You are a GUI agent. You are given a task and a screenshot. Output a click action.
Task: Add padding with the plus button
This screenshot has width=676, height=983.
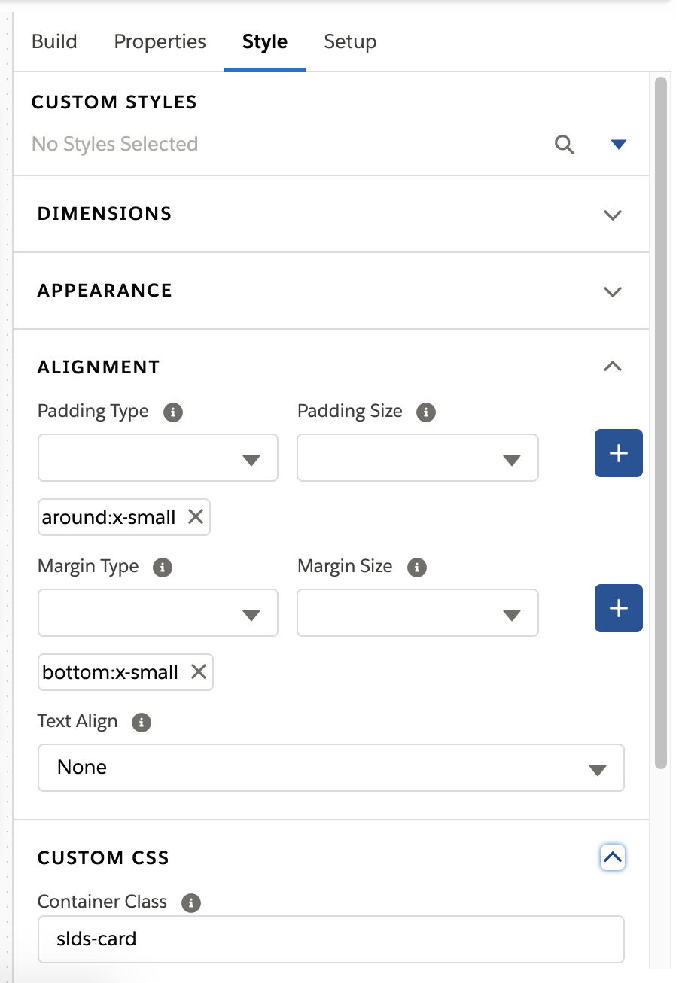click(x=619, y=453)
